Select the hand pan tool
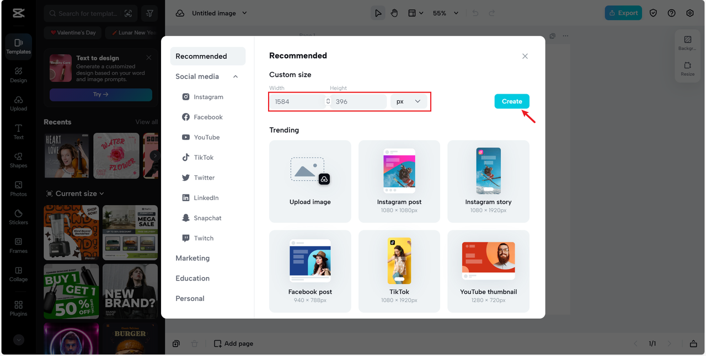 point(394,13)
